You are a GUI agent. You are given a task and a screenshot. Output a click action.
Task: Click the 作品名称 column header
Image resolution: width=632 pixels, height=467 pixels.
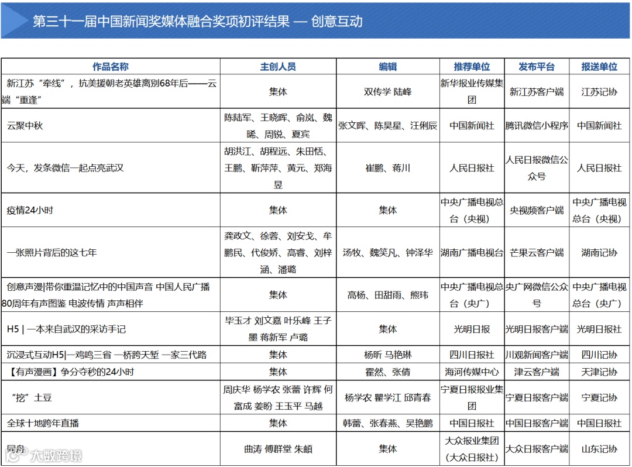point(111,67)
